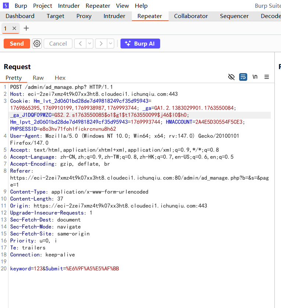281x308 pixels.
Task: Open Repeater settings gear icon
Action: point(37,44)
